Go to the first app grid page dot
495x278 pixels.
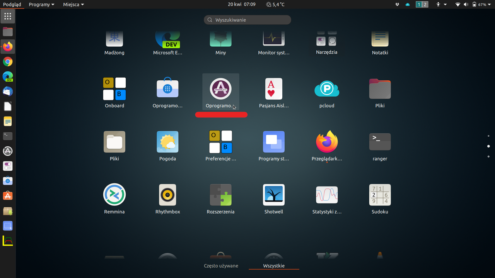(488, 136)
